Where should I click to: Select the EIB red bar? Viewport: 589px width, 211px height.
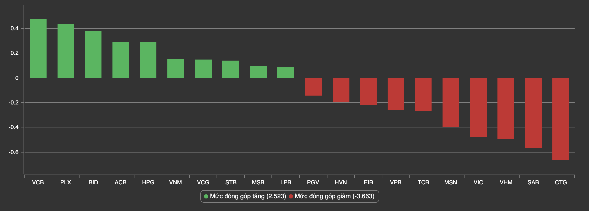pos(368,92)
